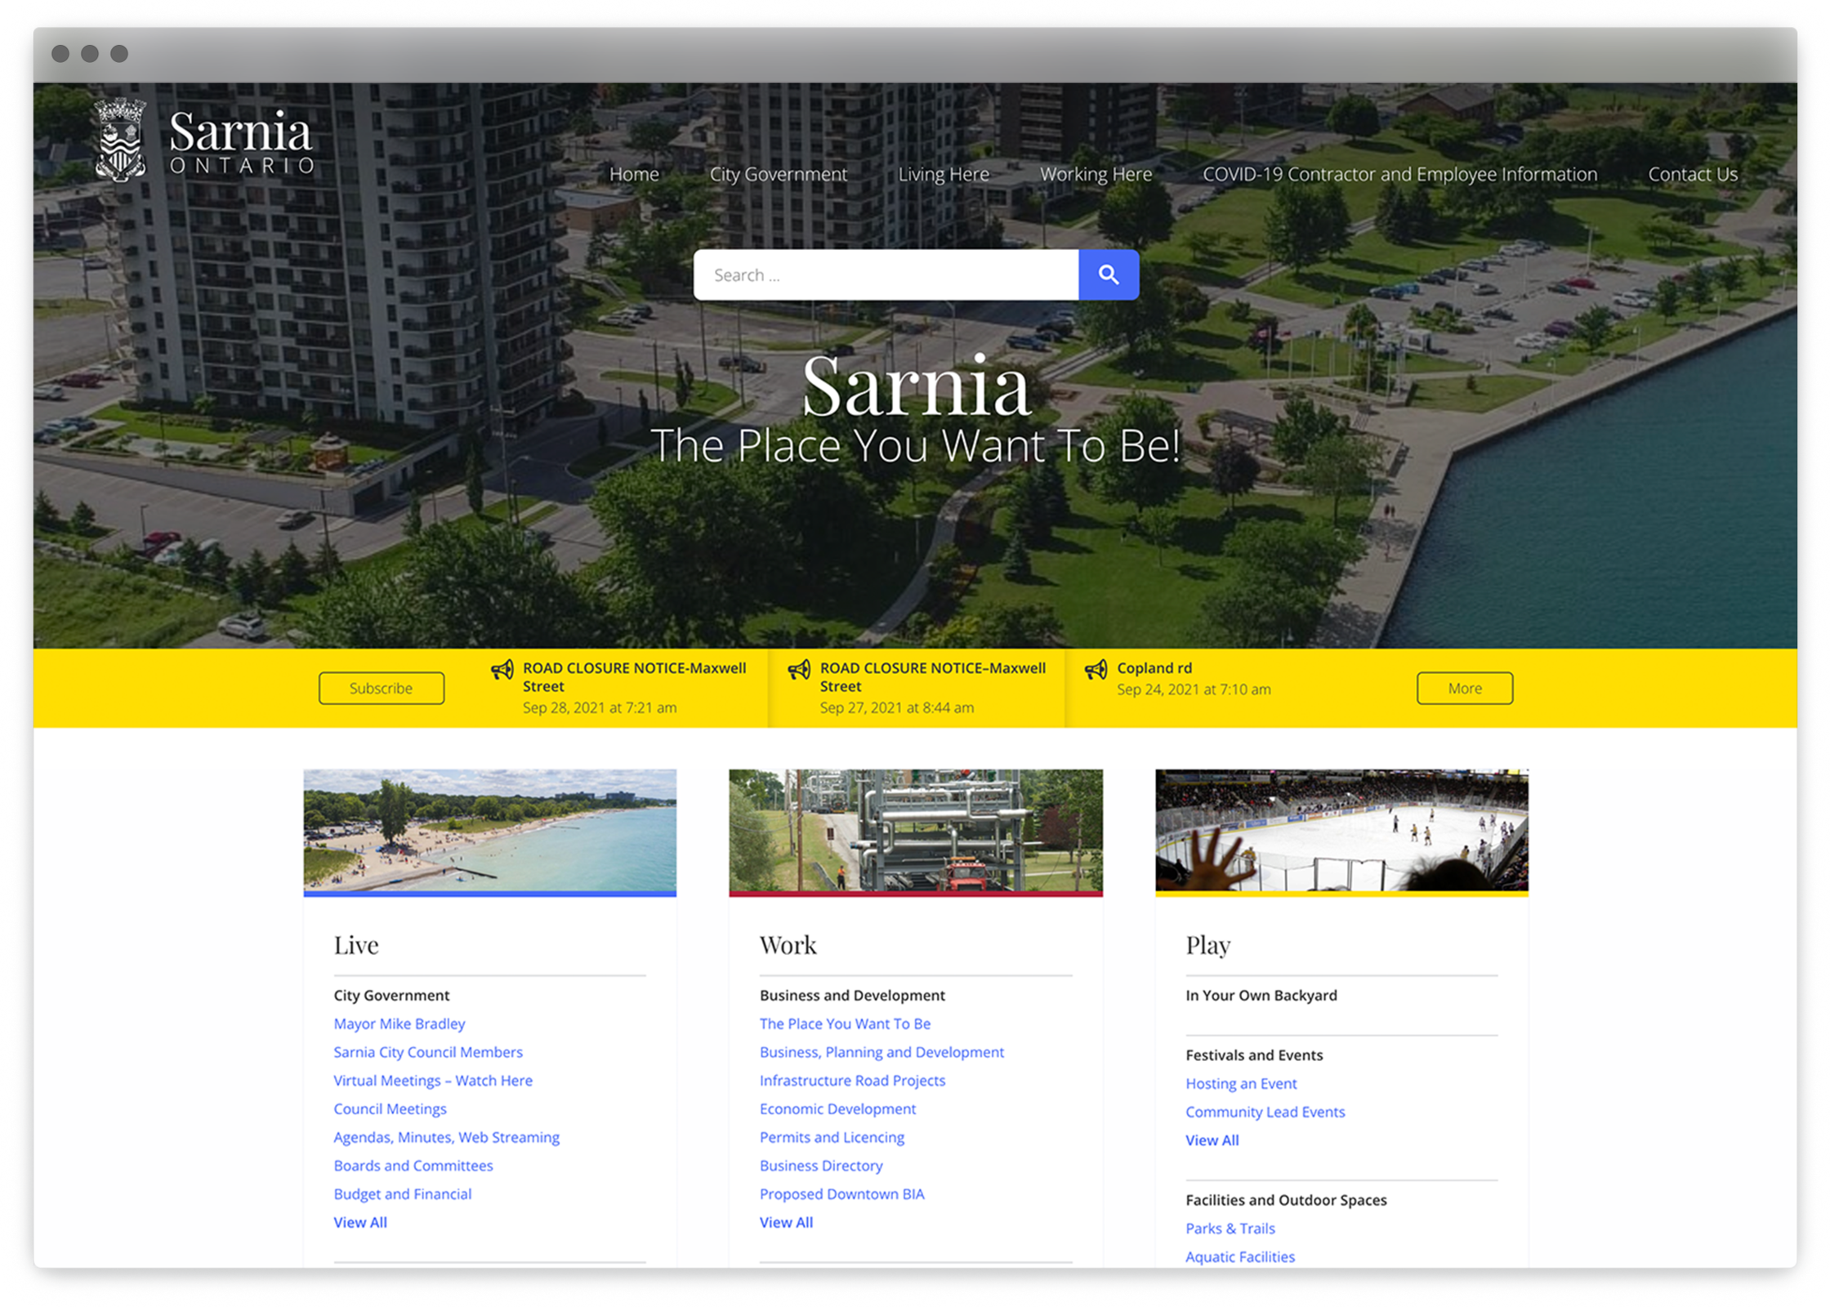The image size is (1830, 1307).
Task: Click the magnifying glass search icon
Action: coord(1108,274)
